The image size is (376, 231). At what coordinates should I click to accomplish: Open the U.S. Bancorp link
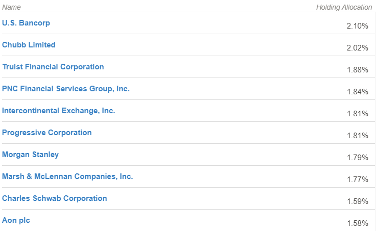tap(26, 23)
